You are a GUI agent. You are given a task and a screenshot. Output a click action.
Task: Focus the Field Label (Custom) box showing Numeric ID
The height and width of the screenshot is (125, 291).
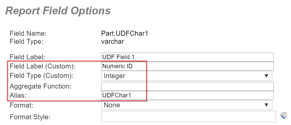tap(187, 66)
